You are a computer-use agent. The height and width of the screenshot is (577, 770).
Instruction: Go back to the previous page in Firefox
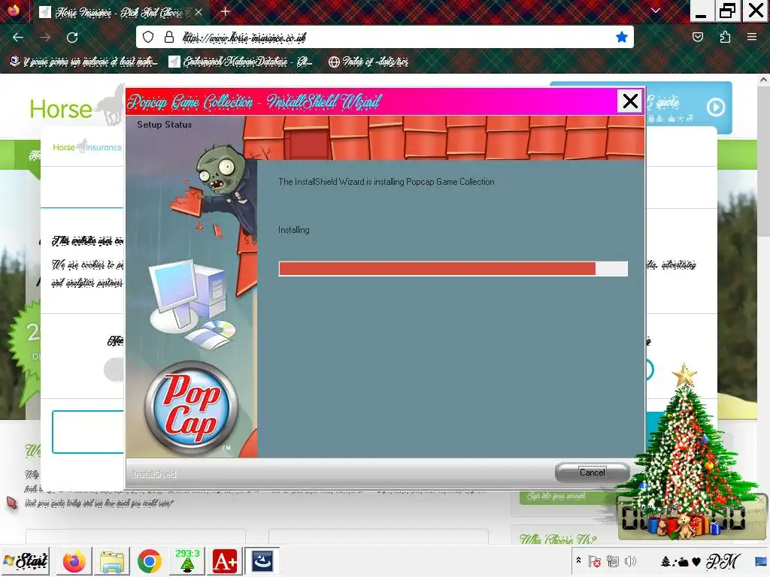[18, 38]
